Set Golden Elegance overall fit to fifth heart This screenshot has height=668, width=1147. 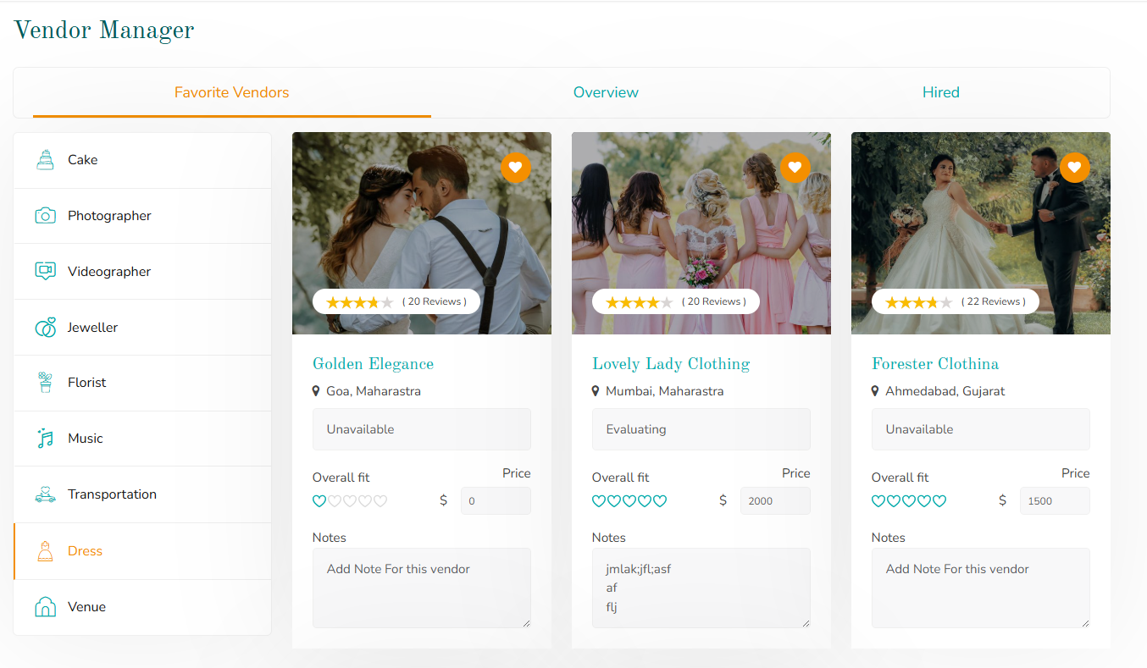coord(380,501)
